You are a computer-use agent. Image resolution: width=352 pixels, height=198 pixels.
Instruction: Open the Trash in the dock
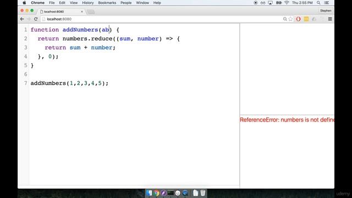point(203,193)
